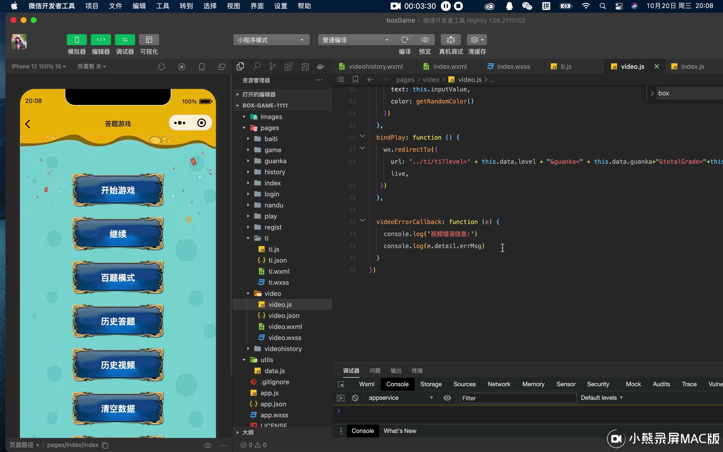The image size is (723, 452).
Task: Toggle the simulator (模拟器) panel button
Action: point(77,40)
